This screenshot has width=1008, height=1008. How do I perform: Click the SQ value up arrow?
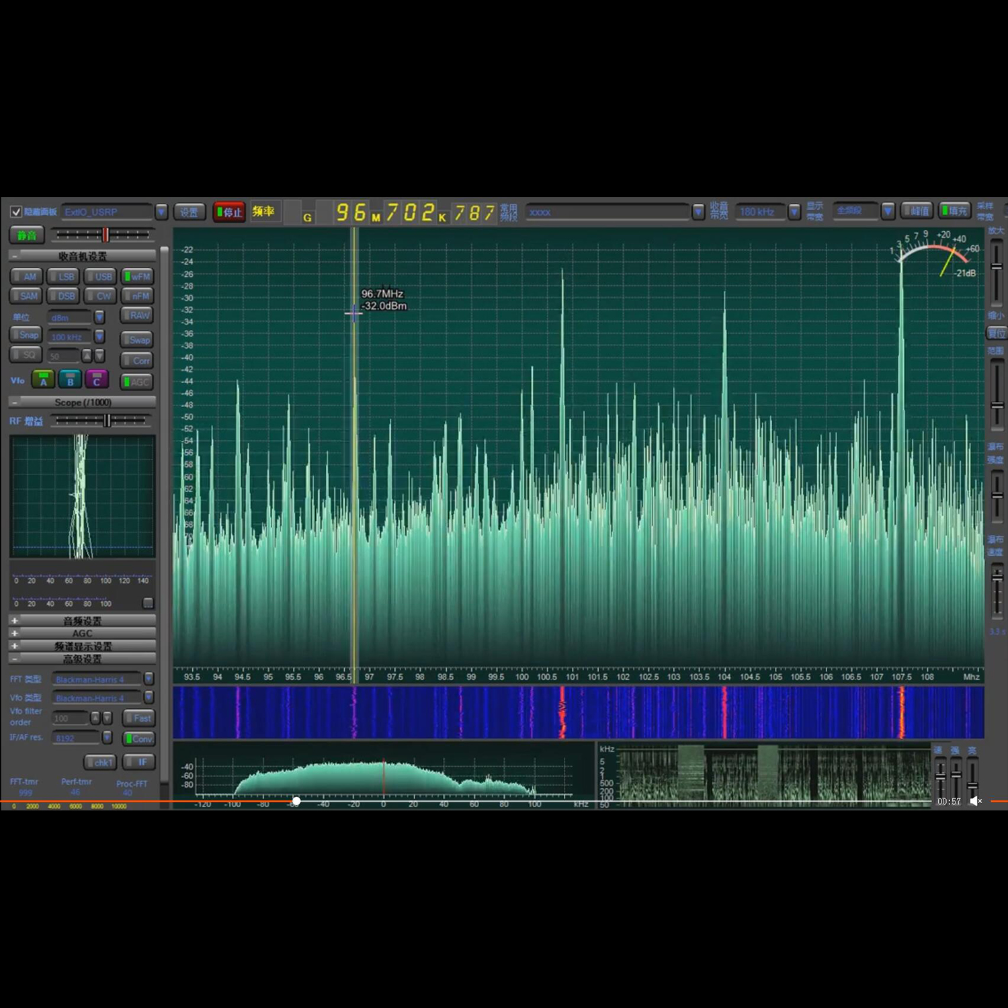[87, 355]
